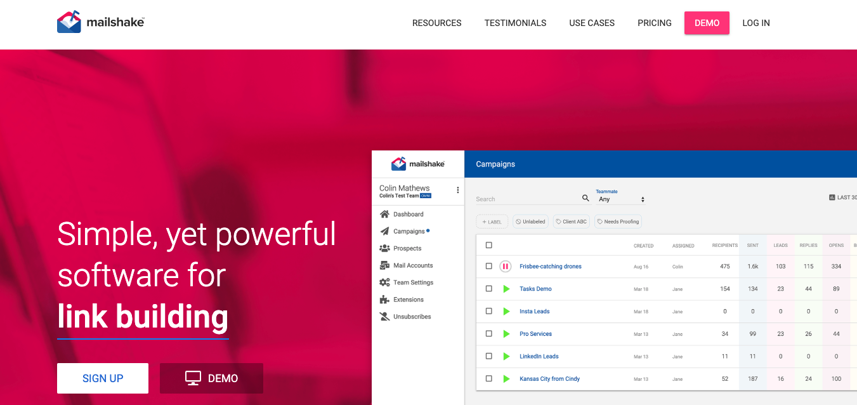Click the + LABEL button
This screenshot has height=405, width=857.
[x=492, y=222]
